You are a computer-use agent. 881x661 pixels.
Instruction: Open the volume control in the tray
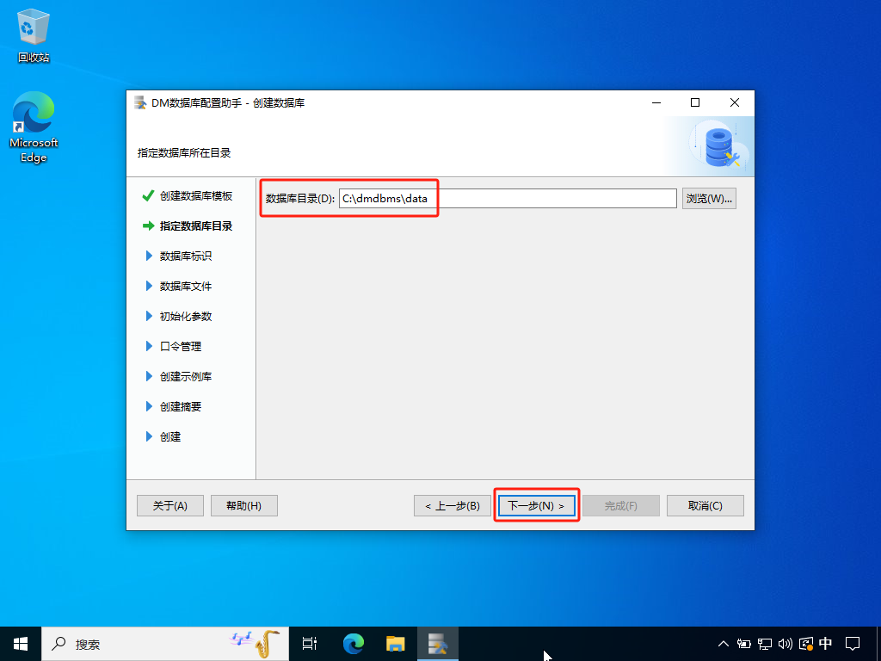[785, 644]
